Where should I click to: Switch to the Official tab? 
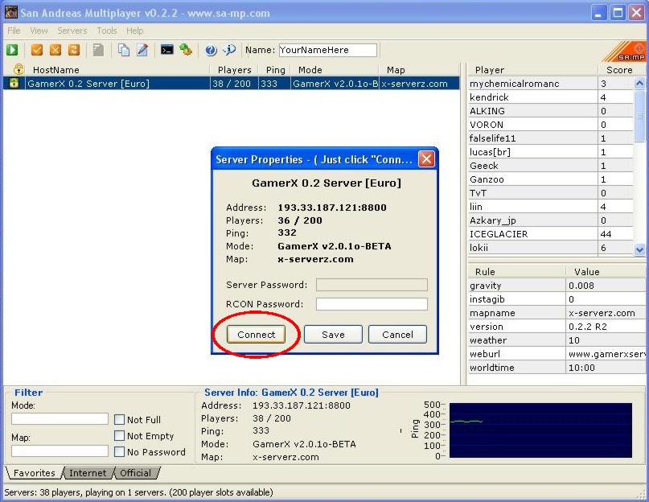click(x=135, y=473)
